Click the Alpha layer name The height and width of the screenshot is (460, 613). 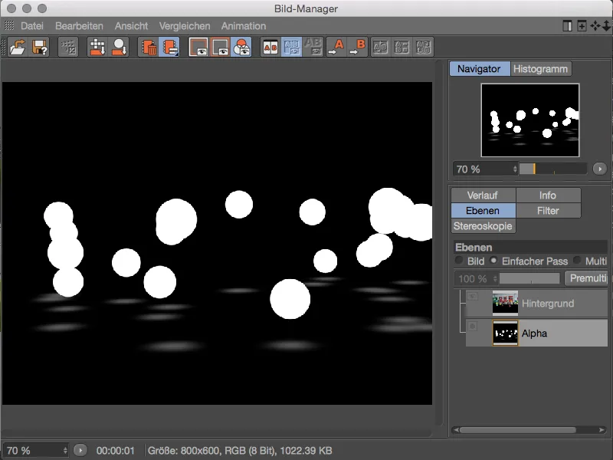(534, 333)
